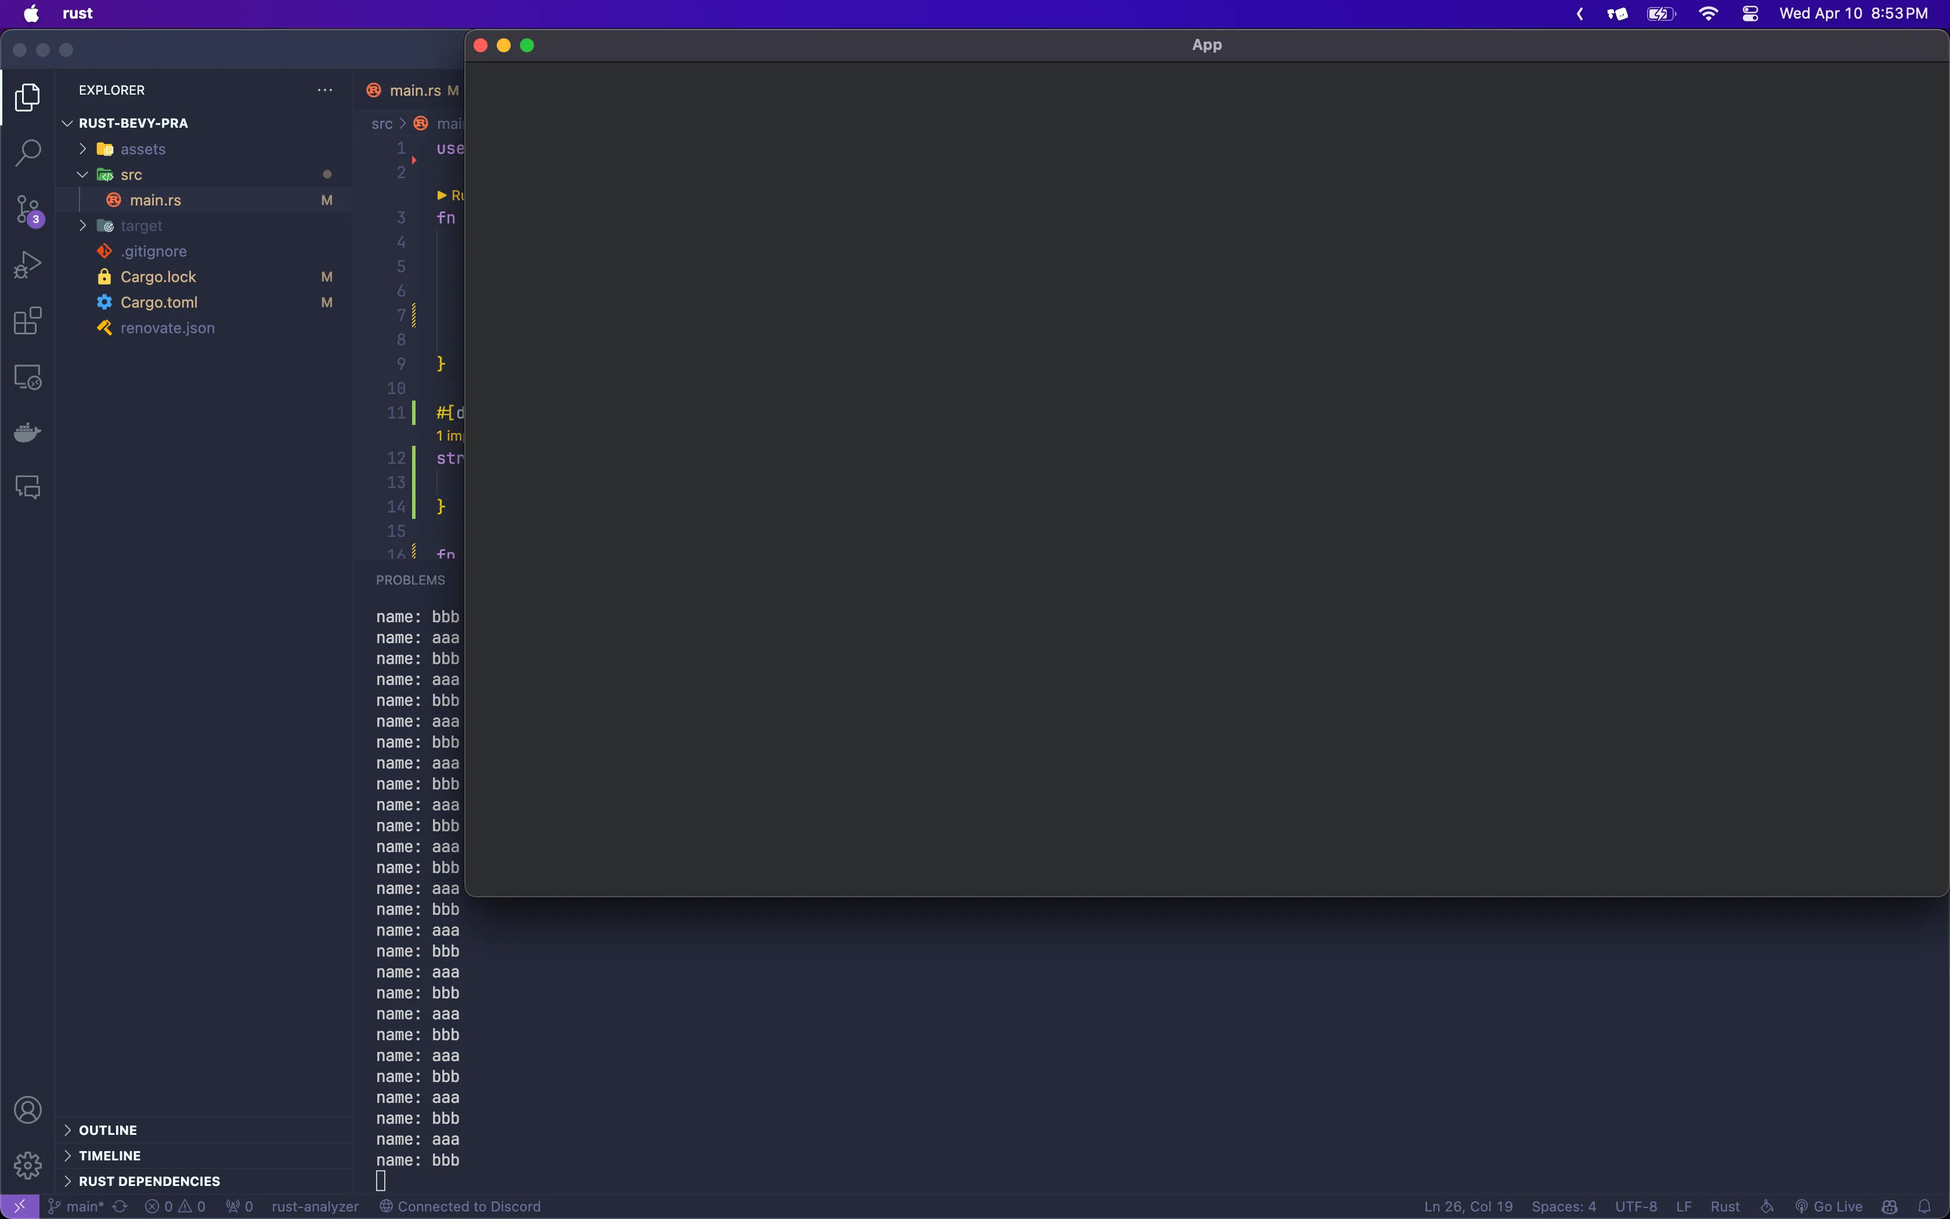Click the ports forwarded 0 status item

point(239,1206)
